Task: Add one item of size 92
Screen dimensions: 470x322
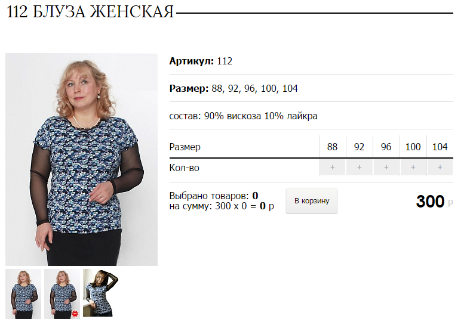Action: [360, 168]
